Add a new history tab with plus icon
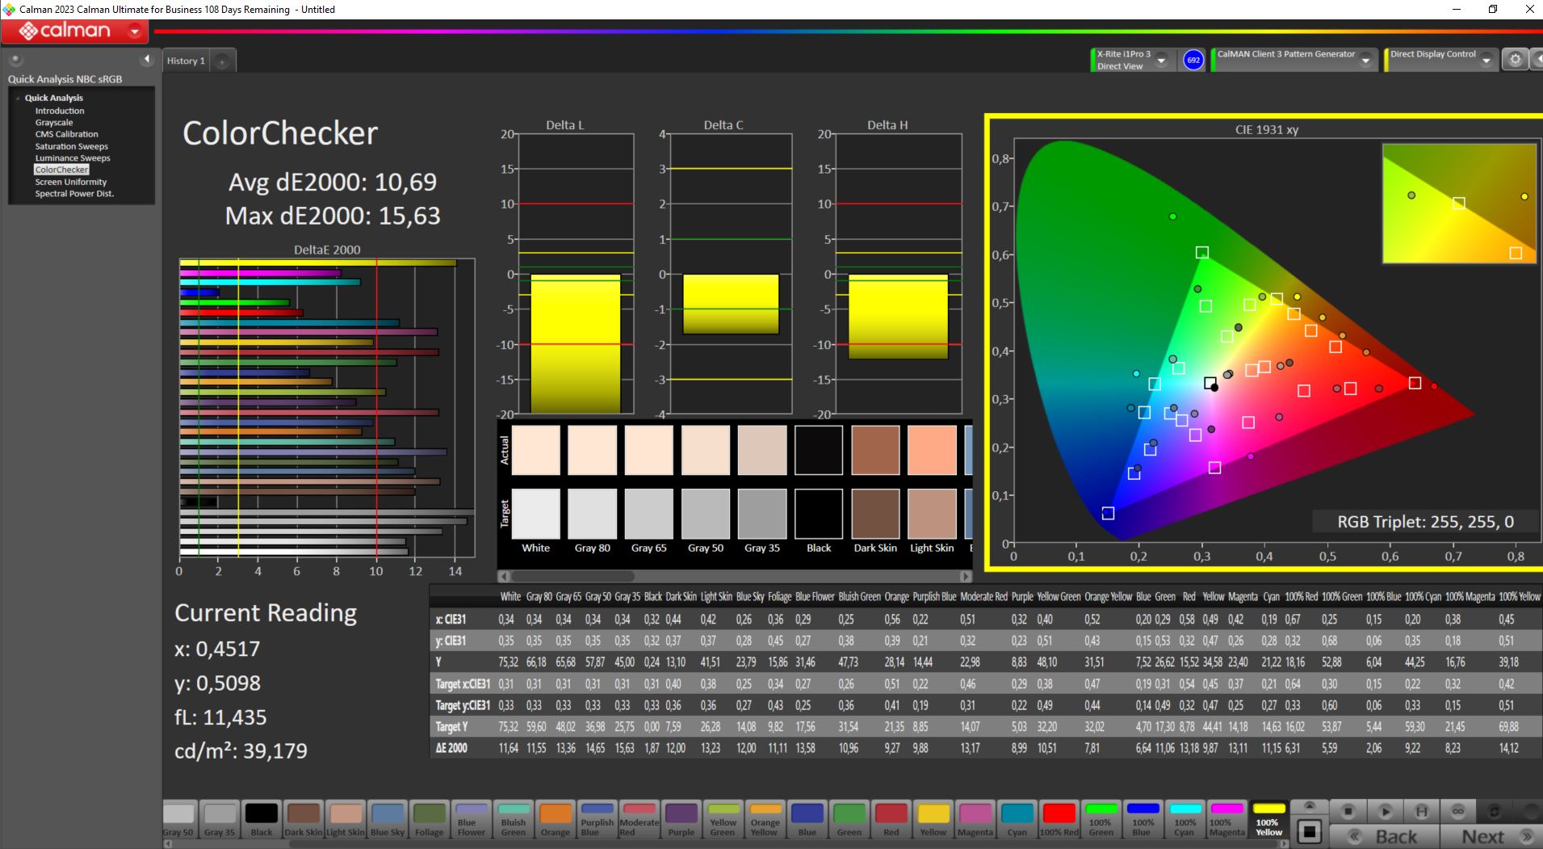1543x849 pixels. click(x=222, y=61)
